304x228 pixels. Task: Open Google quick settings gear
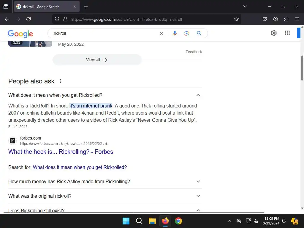(273, 33)
